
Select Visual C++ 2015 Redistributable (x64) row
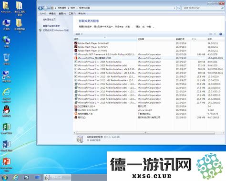149,99
